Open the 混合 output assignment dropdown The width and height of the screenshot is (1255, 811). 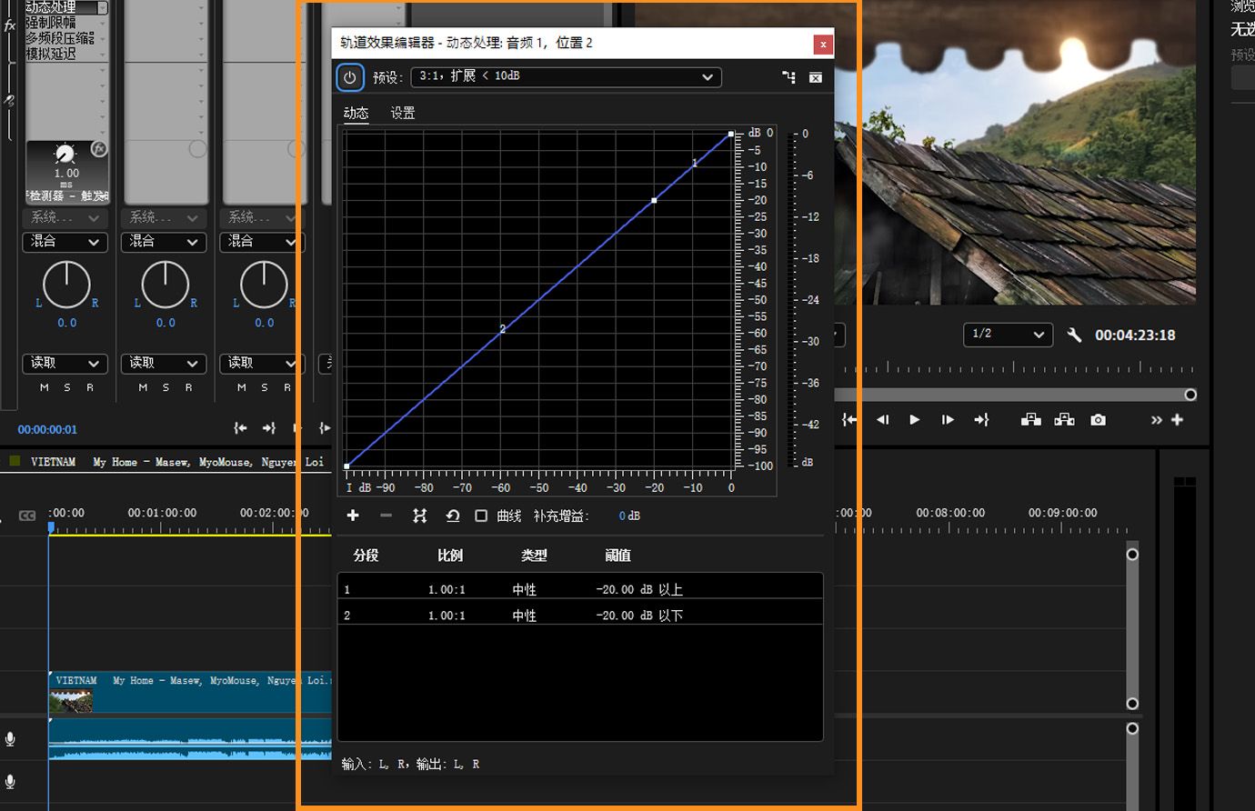point(65,242)
